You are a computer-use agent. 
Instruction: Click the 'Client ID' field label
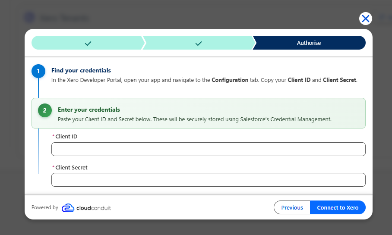(x=66, y=137)
